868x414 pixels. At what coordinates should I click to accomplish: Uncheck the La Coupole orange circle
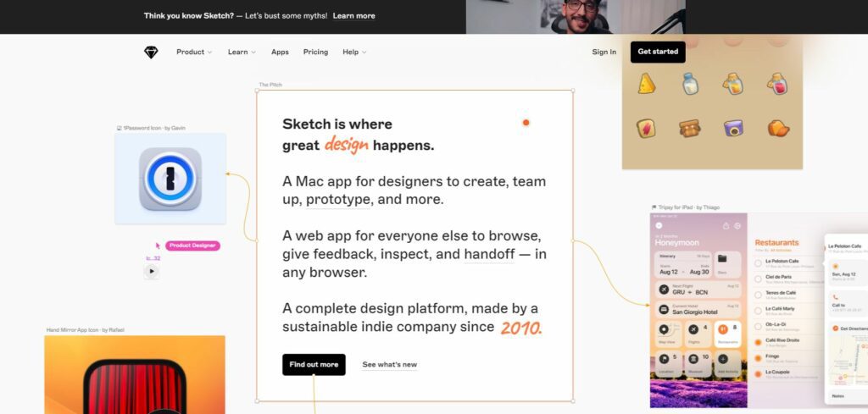coord(759,374)
